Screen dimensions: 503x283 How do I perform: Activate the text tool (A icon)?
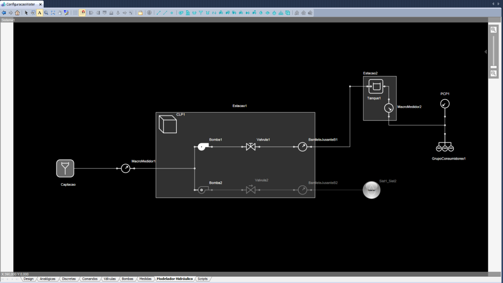click(x=40, y=13)
